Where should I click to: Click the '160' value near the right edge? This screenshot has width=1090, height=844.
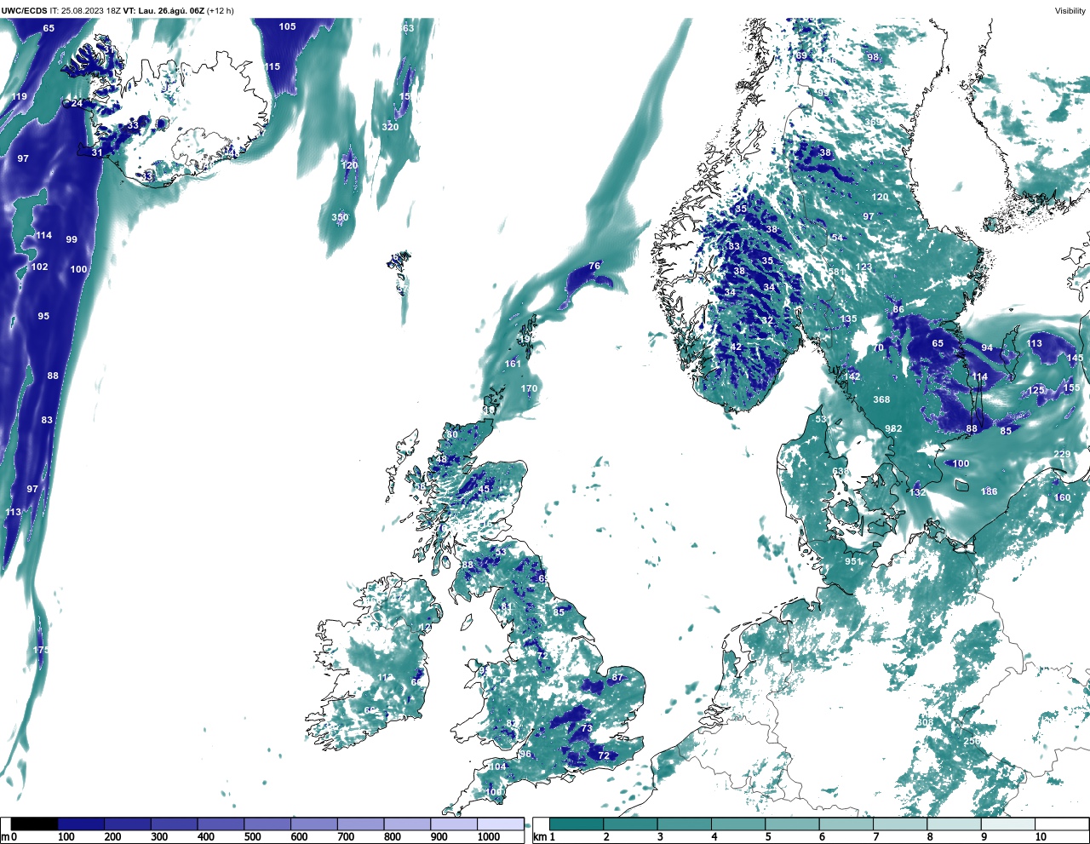1062,497
